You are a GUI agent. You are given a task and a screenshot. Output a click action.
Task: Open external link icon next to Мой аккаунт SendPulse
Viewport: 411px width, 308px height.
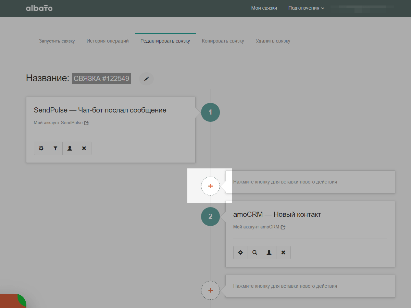pos(87,123)
